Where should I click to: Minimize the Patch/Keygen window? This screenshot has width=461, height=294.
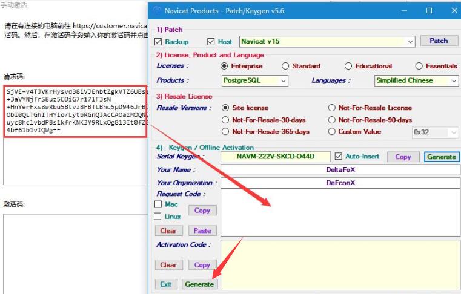click(x=404, y=11)
